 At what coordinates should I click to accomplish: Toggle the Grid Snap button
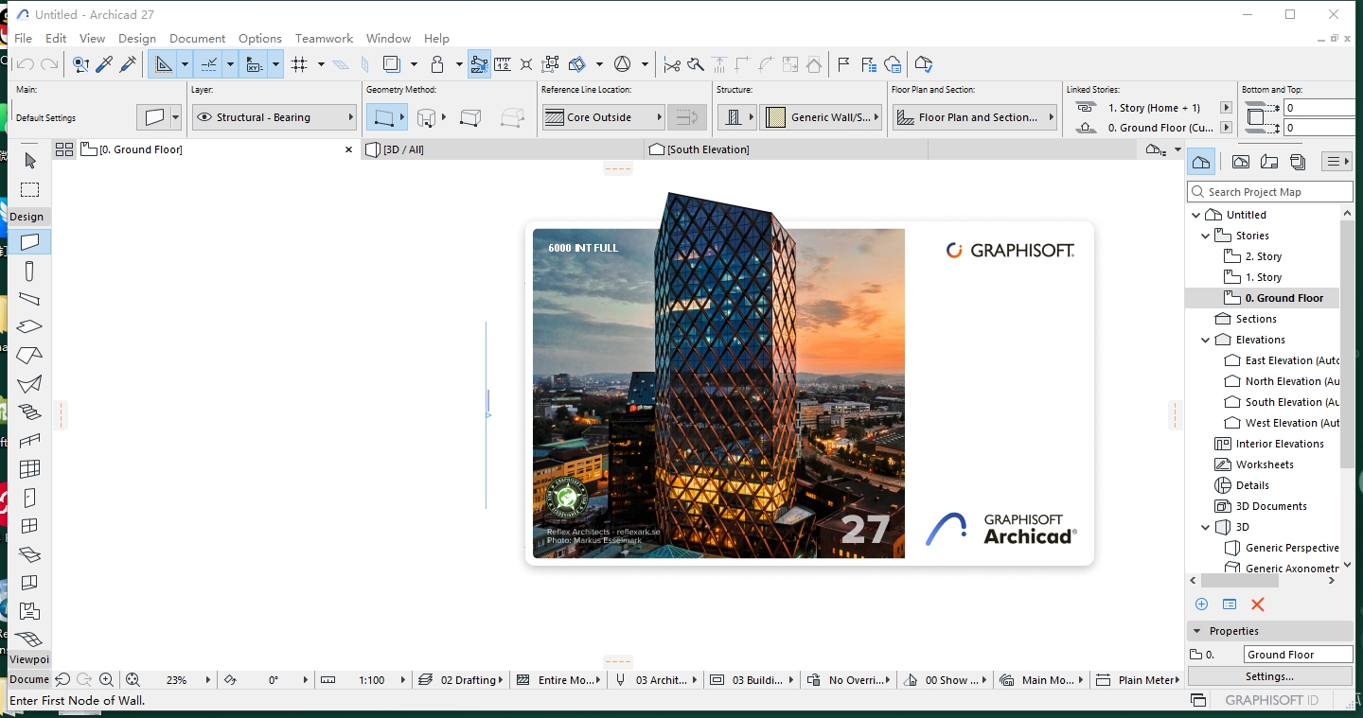300,64
